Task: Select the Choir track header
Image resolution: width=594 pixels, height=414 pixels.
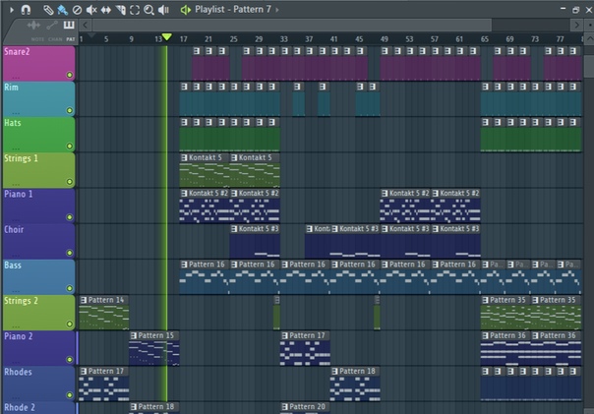Action: pos(38,241)
